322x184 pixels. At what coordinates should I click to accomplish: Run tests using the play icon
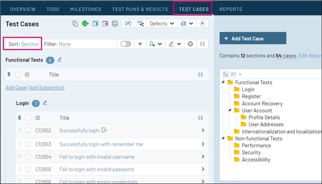coord(202,23)
